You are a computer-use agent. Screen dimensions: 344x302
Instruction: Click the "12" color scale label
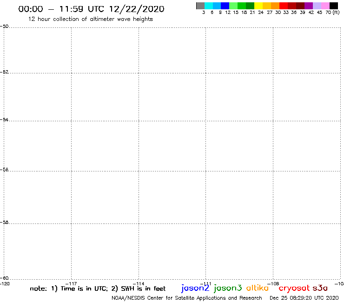228,13
